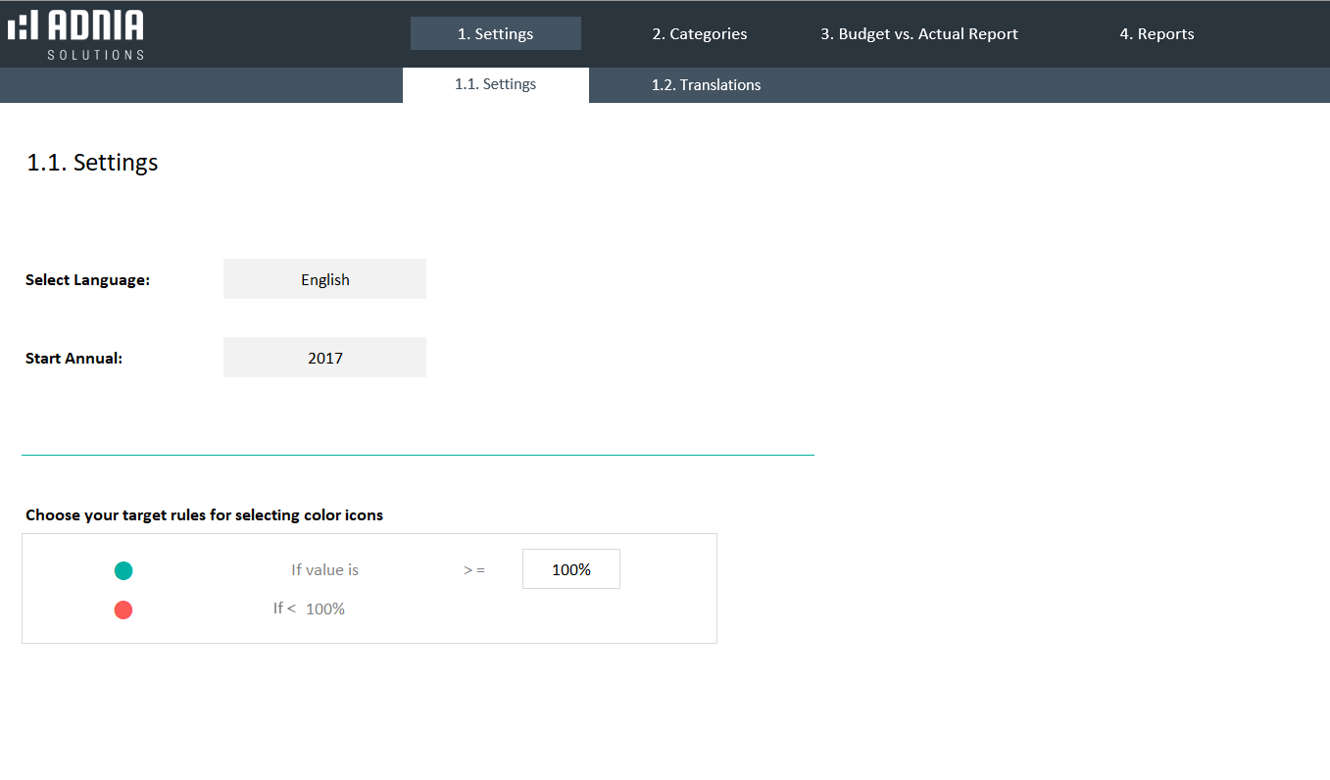Switch to the 1.2. Translations sub-tab
Image resolution: width=1330 pixels, height=780 pixels.
coord(706,85)
